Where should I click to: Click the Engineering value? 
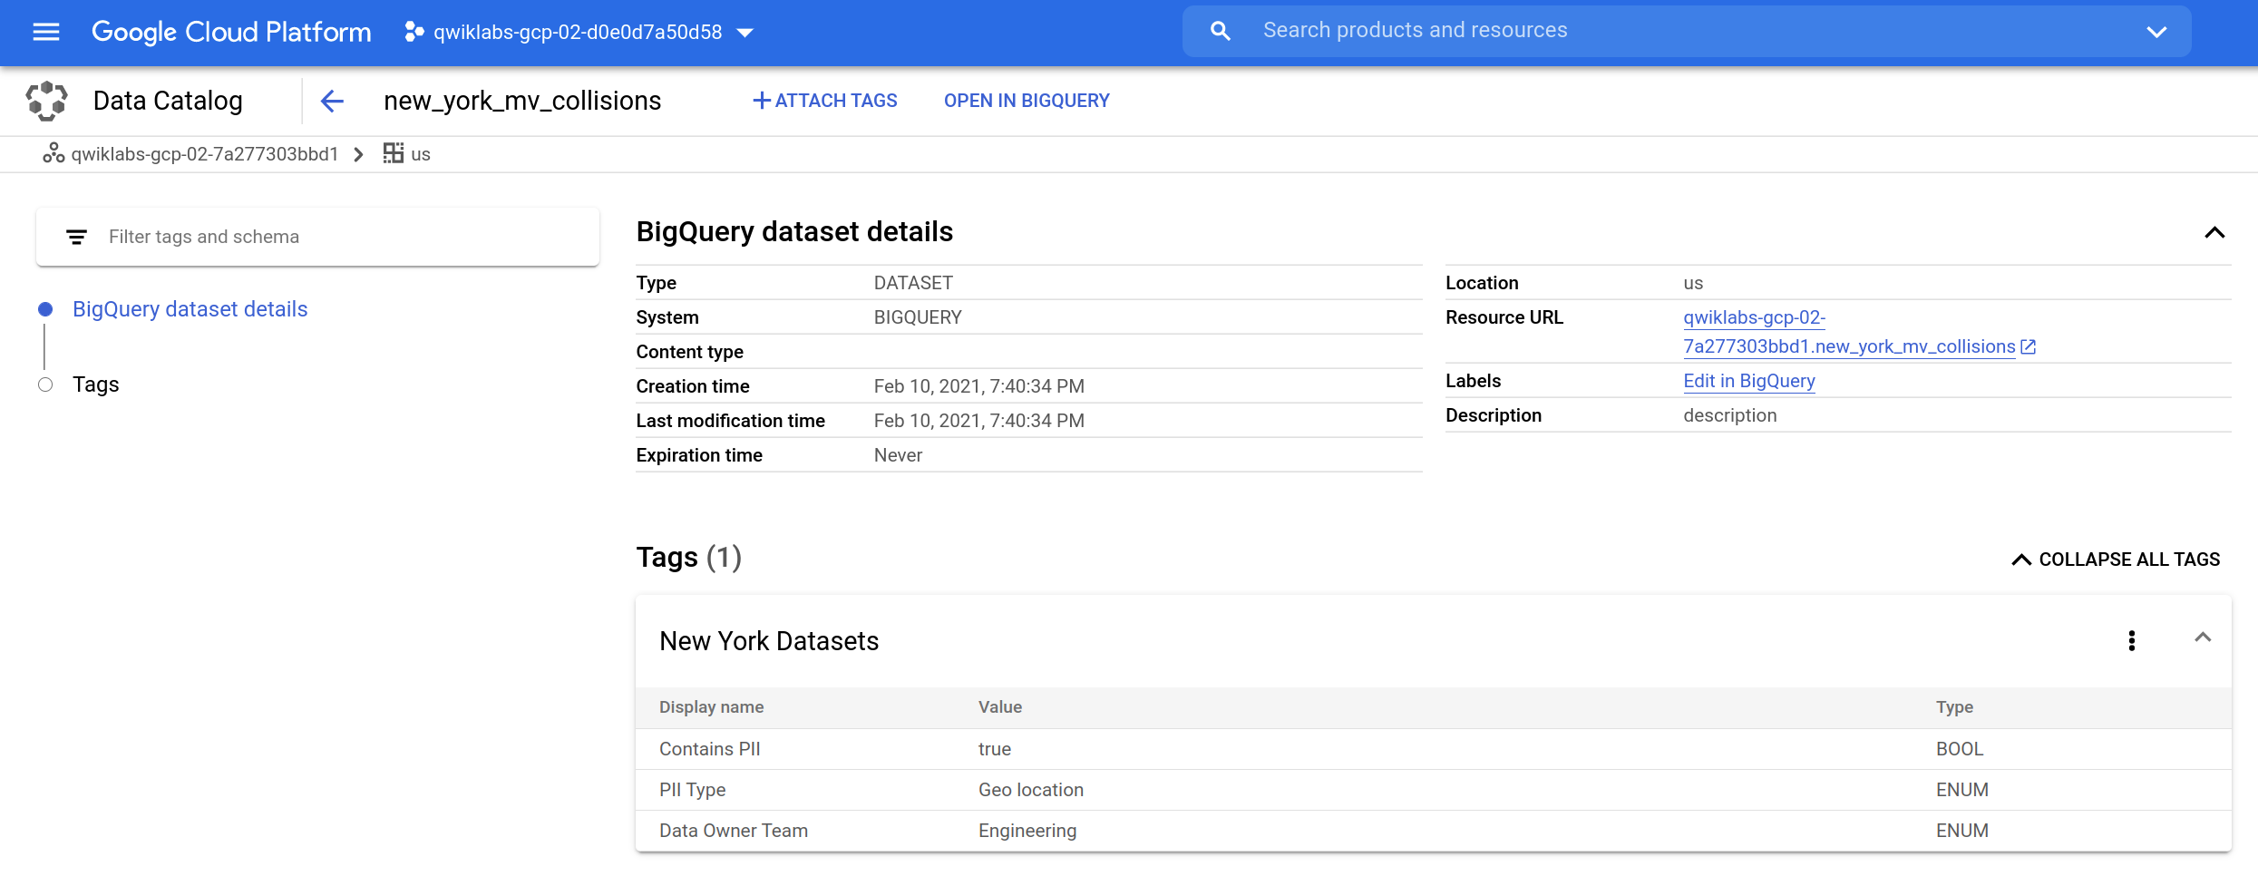(1027, 831)
